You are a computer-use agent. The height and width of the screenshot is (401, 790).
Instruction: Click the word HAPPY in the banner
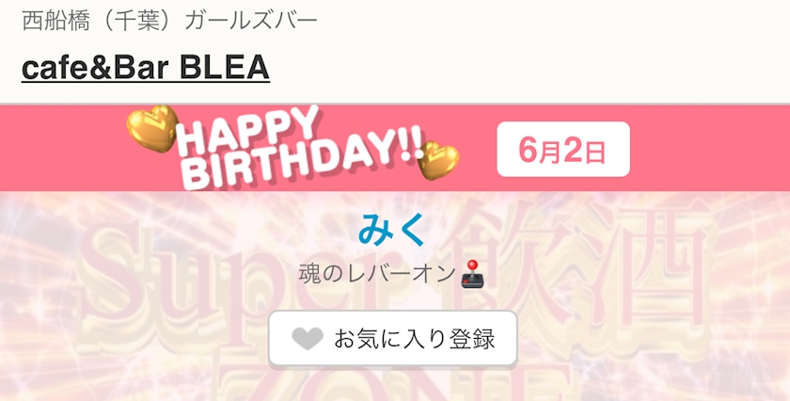(246, 131)
